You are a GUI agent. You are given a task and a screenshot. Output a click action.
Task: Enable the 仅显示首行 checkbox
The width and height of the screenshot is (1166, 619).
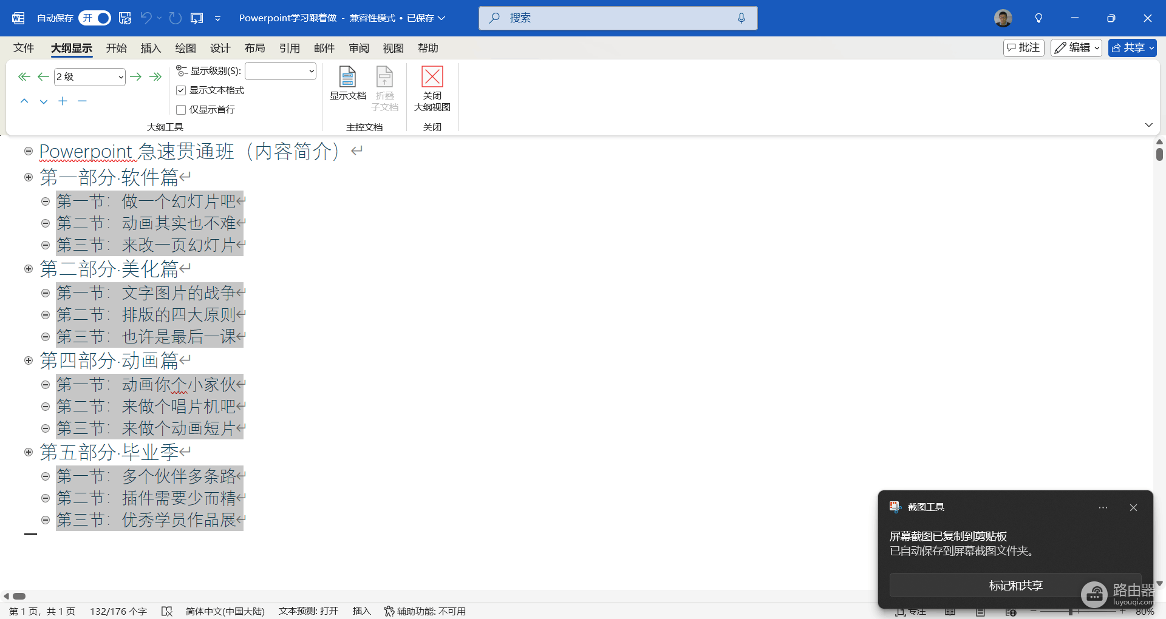tap(181, 110)
